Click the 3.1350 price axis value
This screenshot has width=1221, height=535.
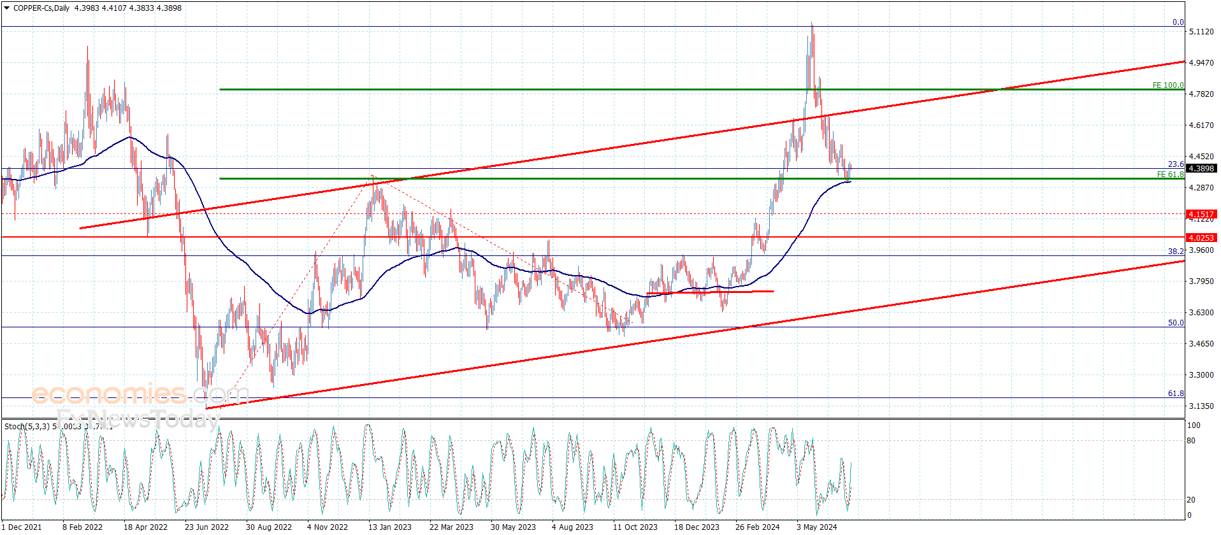point(1201,406)
